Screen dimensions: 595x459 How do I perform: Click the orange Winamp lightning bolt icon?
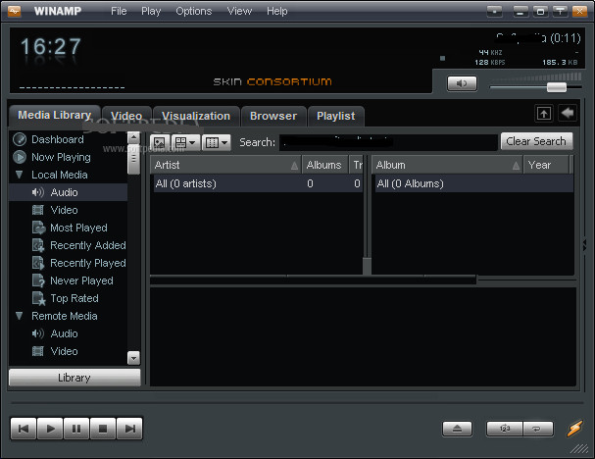[x=574, y=429]
